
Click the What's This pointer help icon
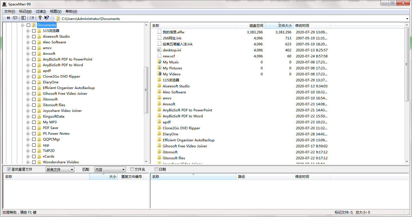[47, 18]
